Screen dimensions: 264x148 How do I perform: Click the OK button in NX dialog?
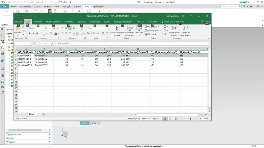84,123
